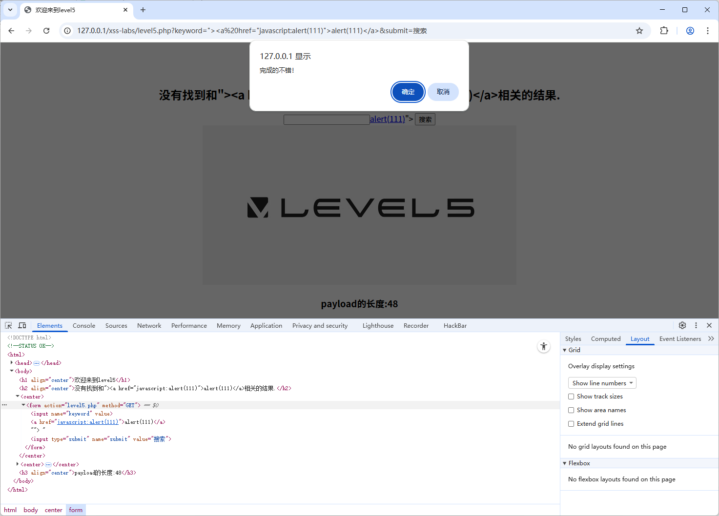The image size is (719, 516).
Task: Switch to the Elements tab
Action: pos(50,326)
